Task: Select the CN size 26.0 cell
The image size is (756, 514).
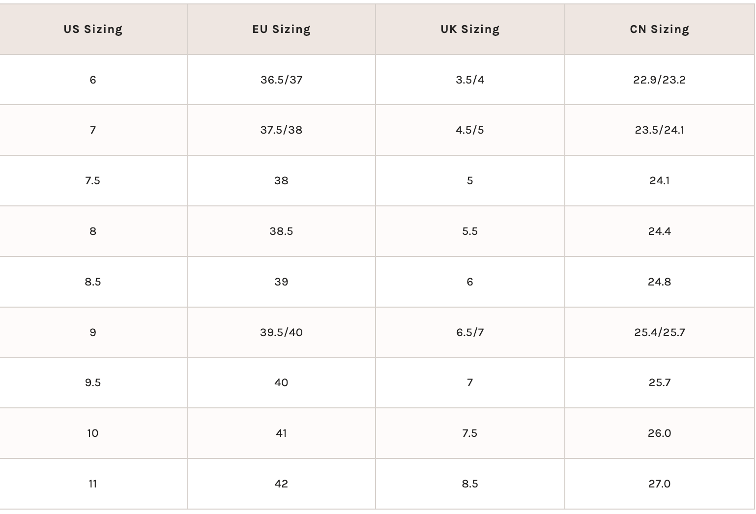Action: tap(659, 433)
